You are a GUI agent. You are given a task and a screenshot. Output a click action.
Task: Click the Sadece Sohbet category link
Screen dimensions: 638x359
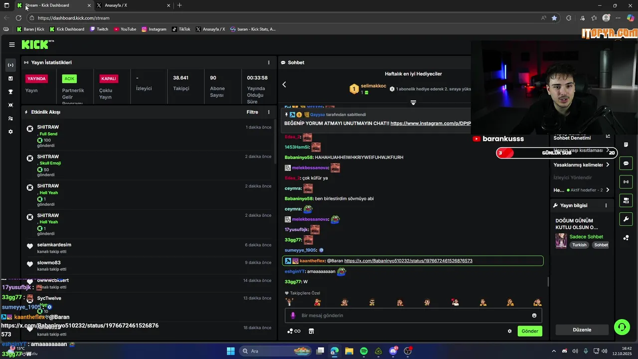586,237
